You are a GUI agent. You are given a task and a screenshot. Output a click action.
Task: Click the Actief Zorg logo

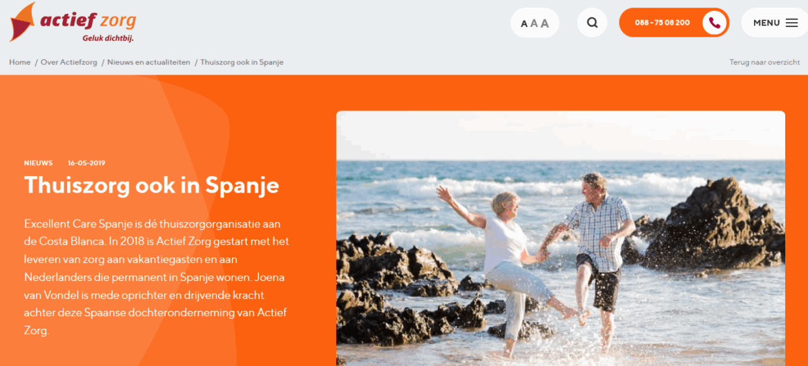[x=73, y=22]
